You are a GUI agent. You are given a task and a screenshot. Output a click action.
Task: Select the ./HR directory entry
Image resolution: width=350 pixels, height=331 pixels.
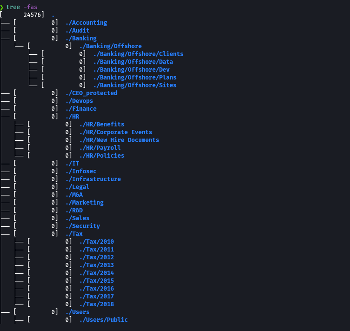point(72,116)
